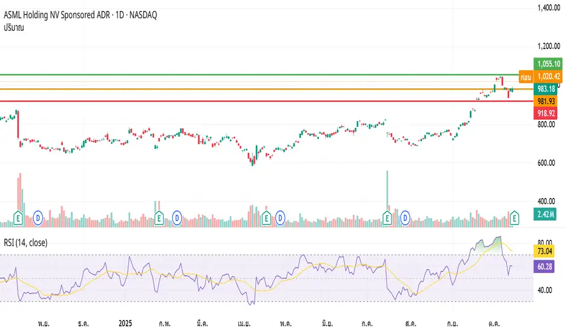Click the 2025 label on time axis
Image resolution: width=565 pixels, height=333 pixels.
pyautogui.click(x=125, y=323)
